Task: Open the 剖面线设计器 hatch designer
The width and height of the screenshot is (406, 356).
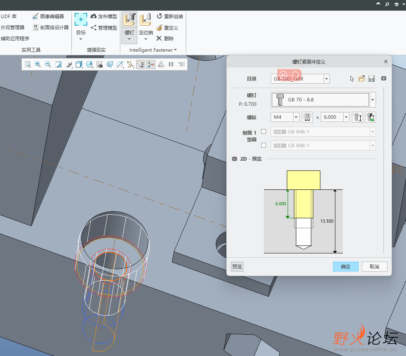Action: click(51, 27)
